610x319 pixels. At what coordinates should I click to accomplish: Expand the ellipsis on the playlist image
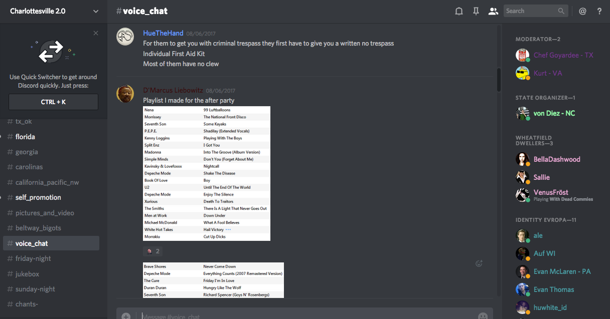point(228,229)
